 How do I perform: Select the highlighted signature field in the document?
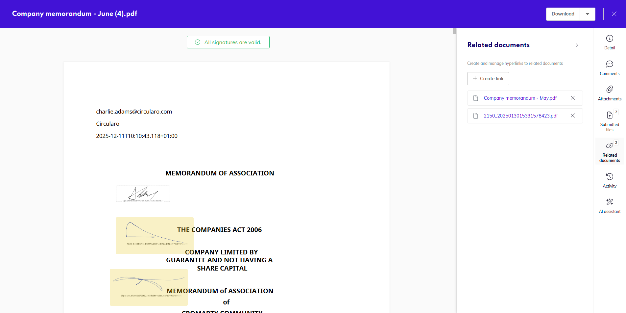(x=155, y=235)
